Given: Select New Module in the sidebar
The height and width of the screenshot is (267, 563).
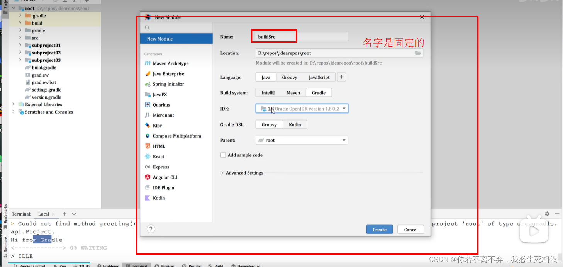Looking at the screenshot, I should click(x=176, y=39).
